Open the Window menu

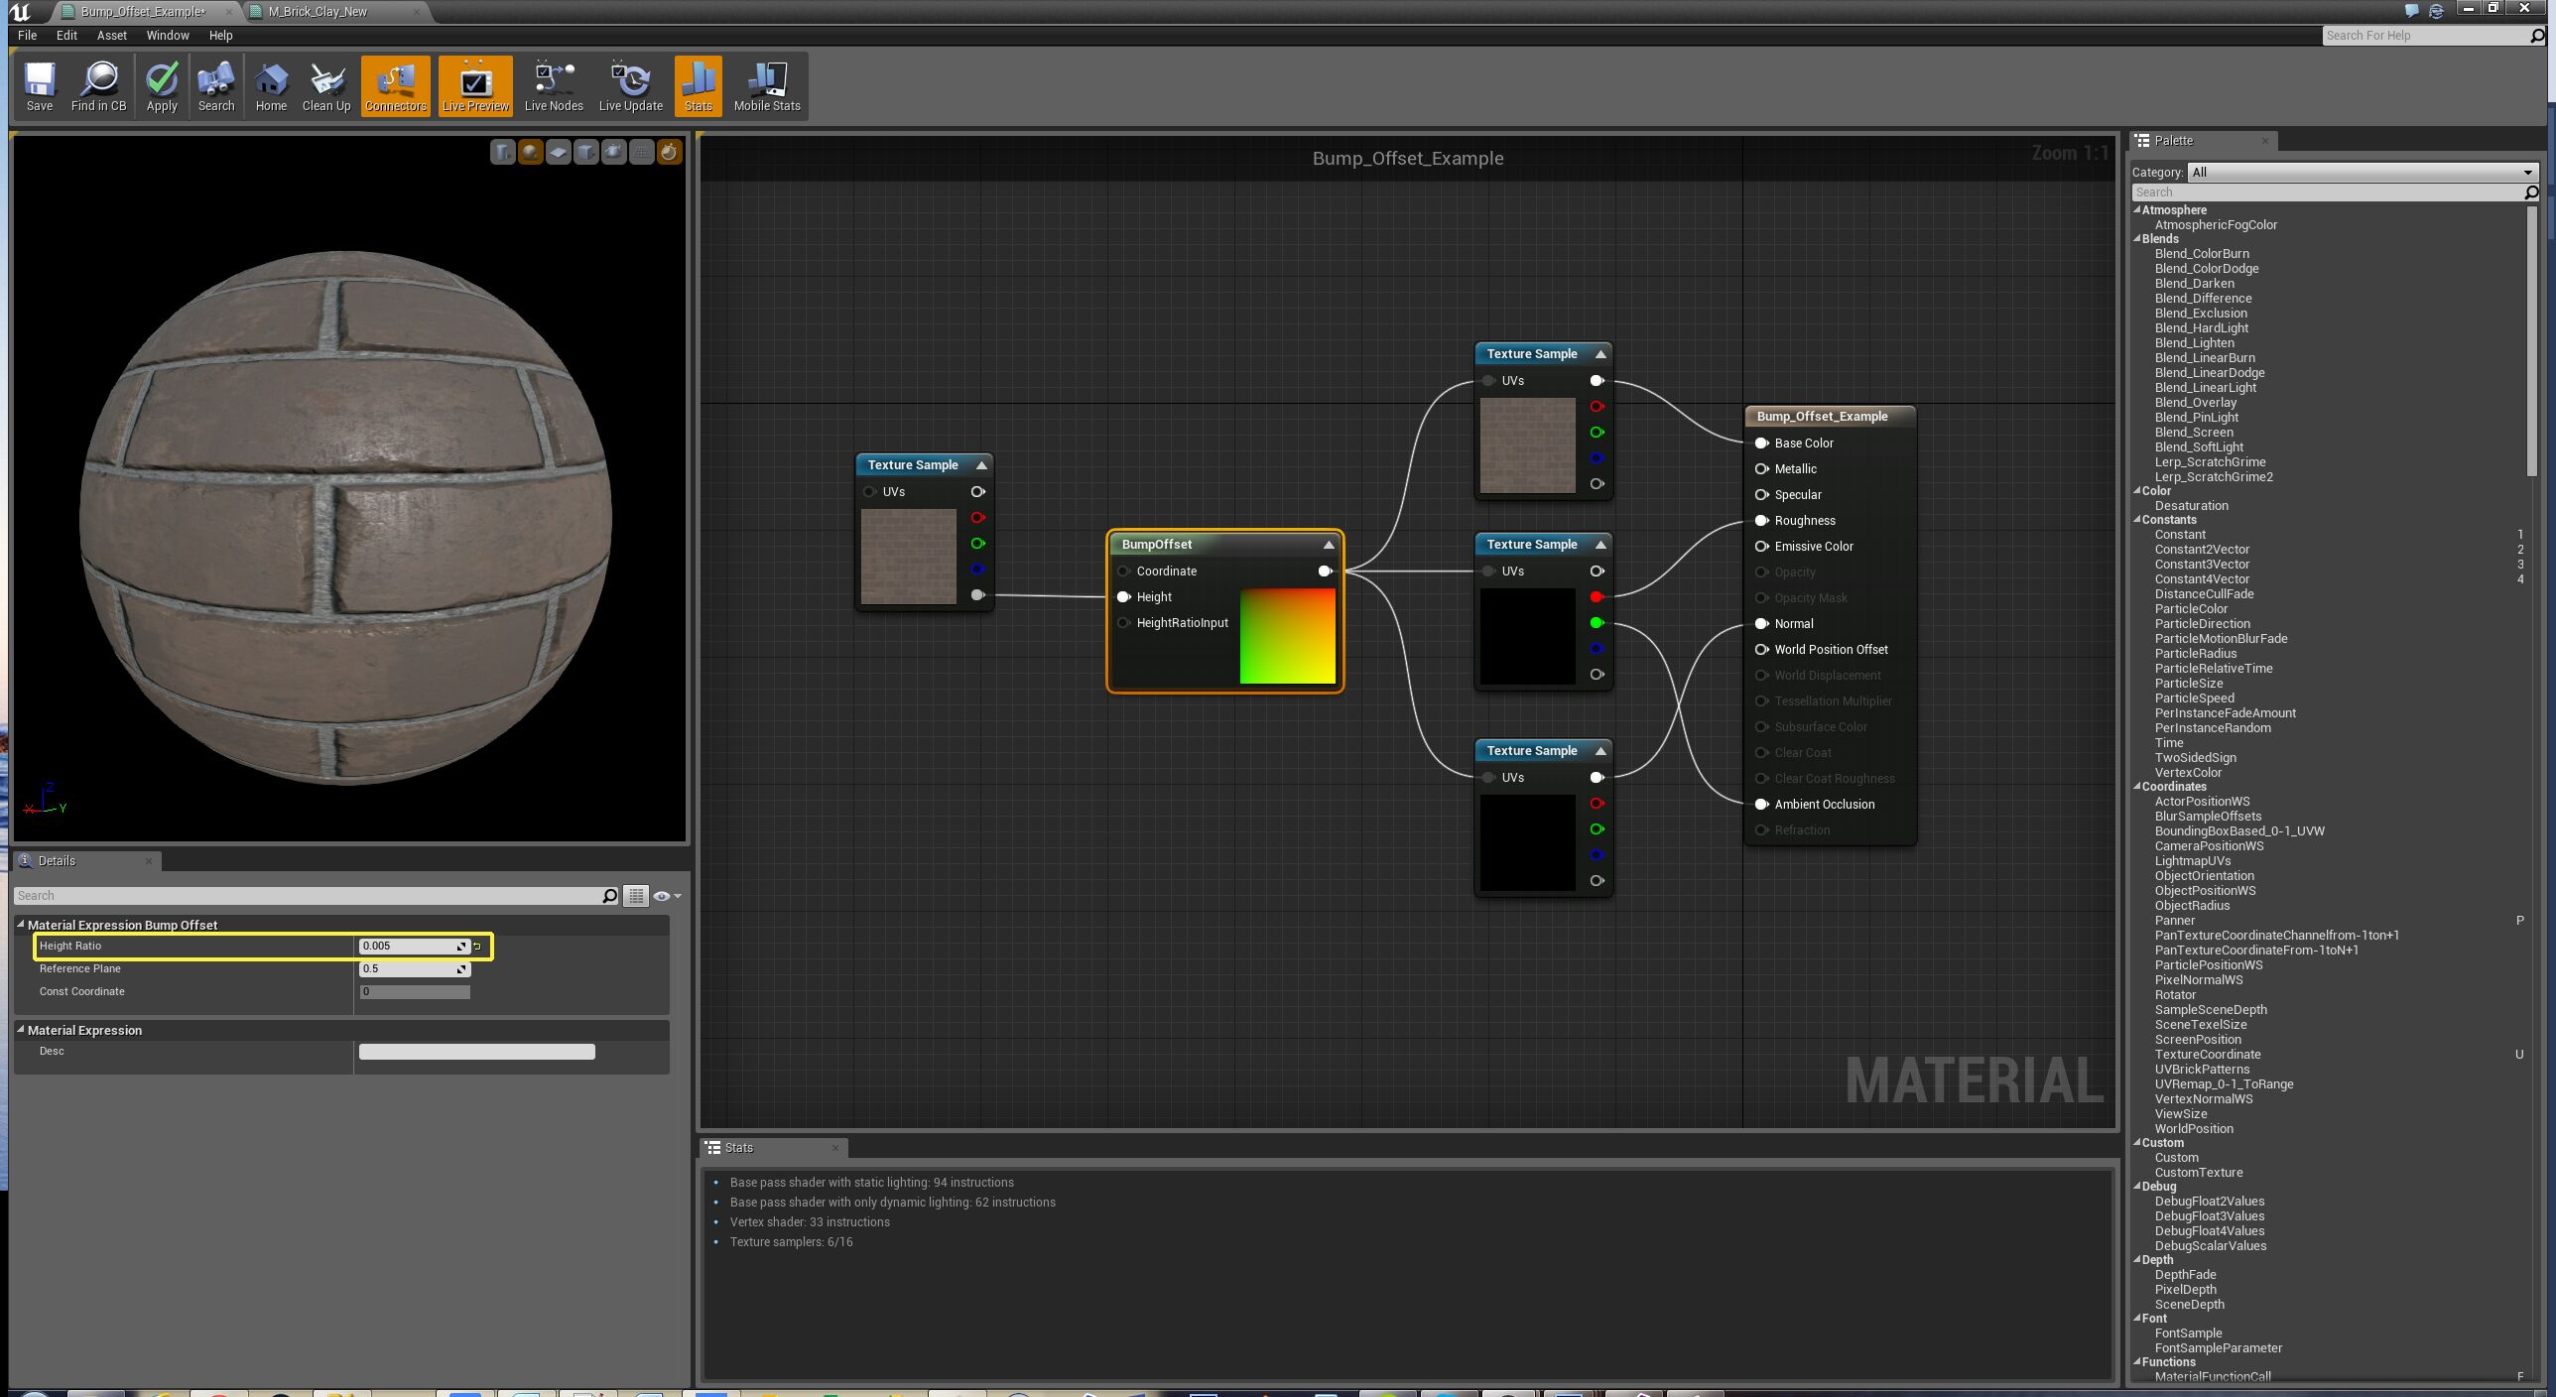pos(167,35)
